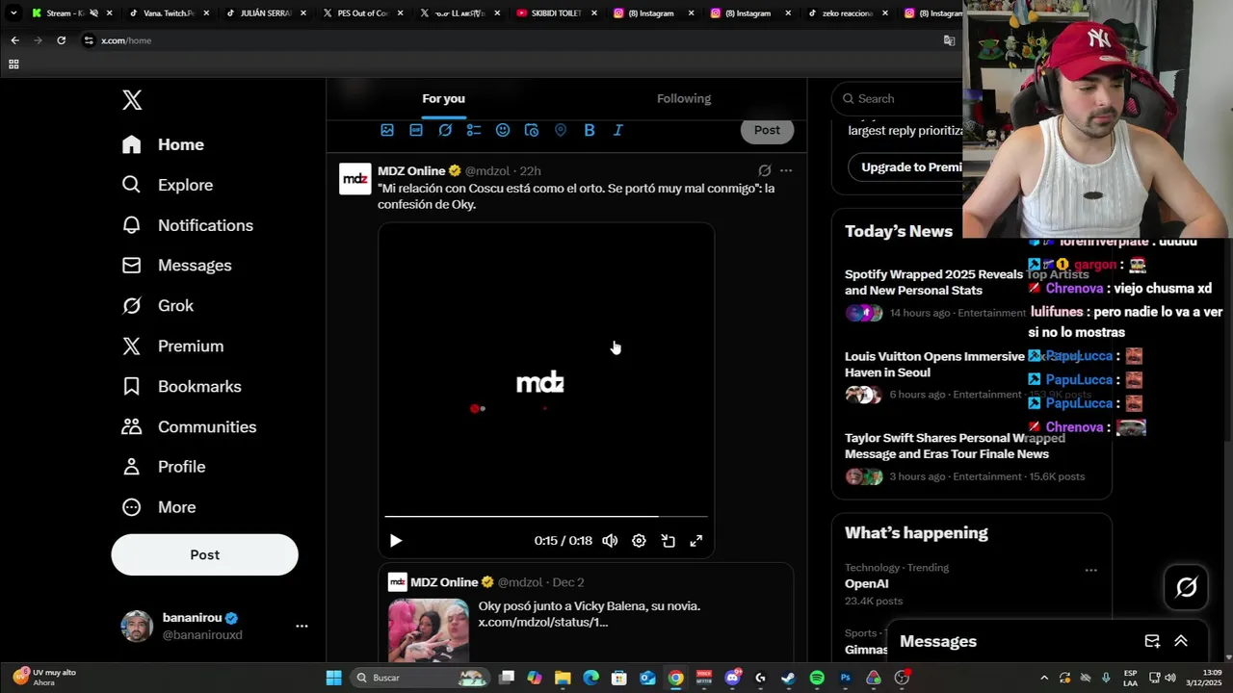Attach an image using the media icon

tap(387, 130)
